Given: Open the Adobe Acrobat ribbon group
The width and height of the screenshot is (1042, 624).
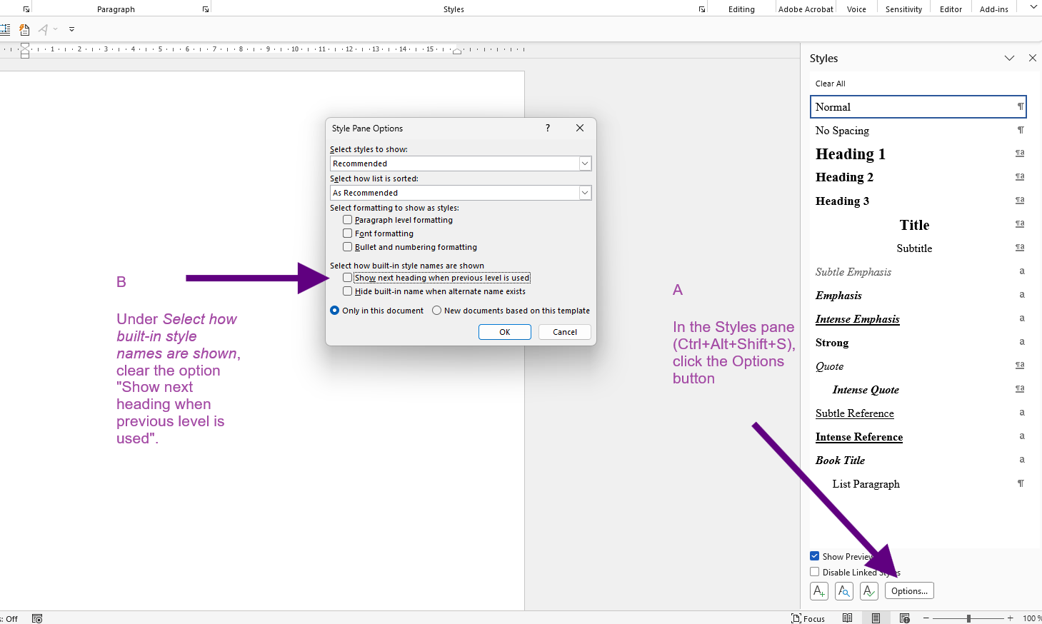Looking at the screenshot, I should (806, 9).
